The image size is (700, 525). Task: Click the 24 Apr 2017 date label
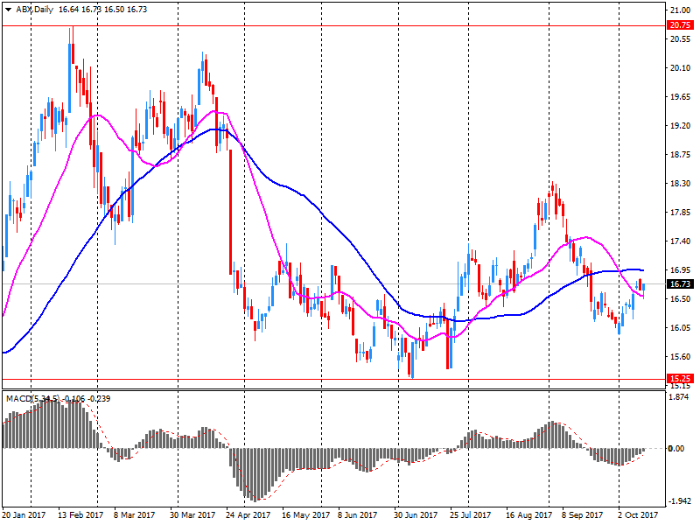point(248,514)
